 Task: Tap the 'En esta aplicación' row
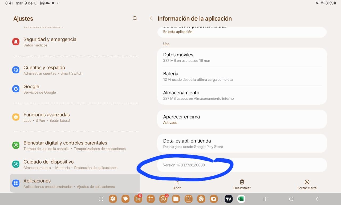point(242,31)
